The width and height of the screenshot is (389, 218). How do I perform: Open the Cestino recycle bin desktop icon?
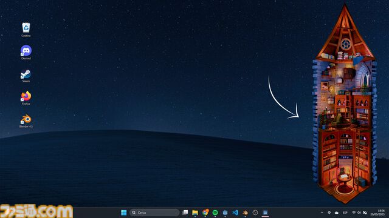[26, 30]
